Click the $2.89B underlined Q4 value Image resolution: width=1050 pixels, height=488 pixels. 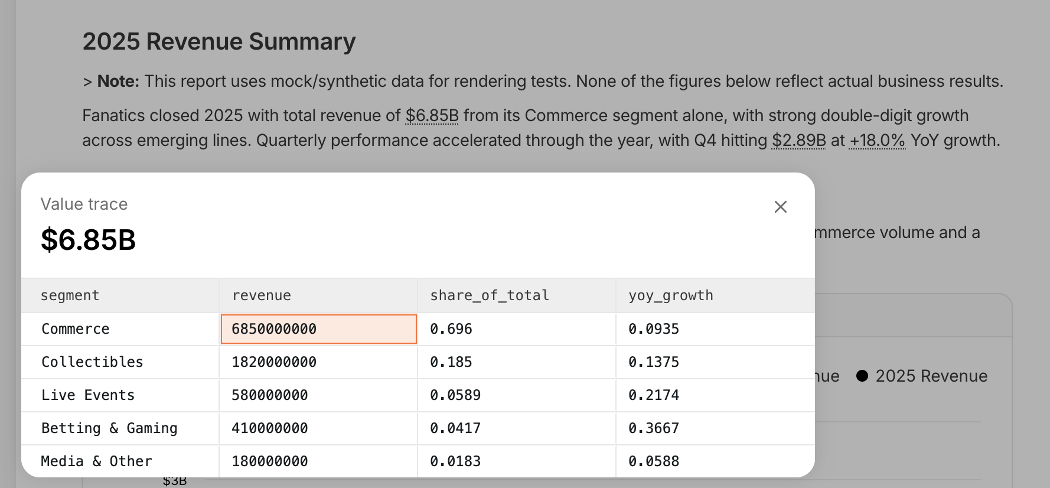798,141
